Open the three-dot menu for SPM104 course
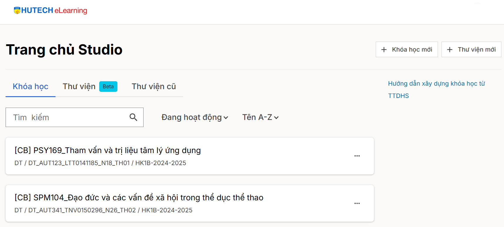Image resolution: width=504 pixels, height=227 pixels. (357, 203)
